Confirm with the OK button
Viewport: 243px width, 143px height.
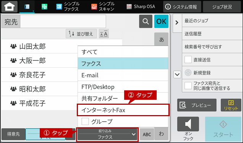click(x=161, y=21)
